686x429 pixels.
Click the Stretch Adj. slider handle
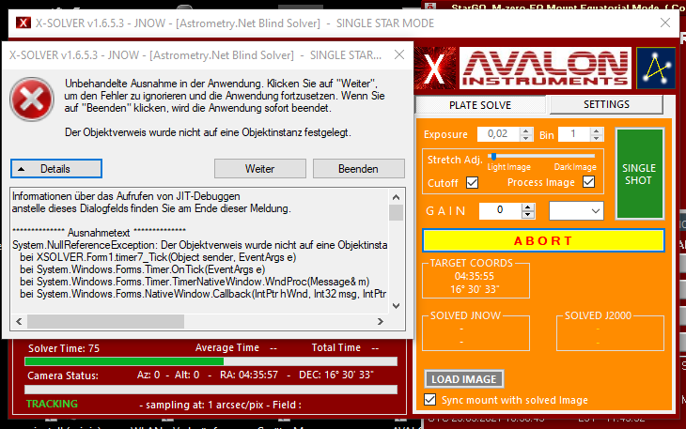tap(493, 157)
